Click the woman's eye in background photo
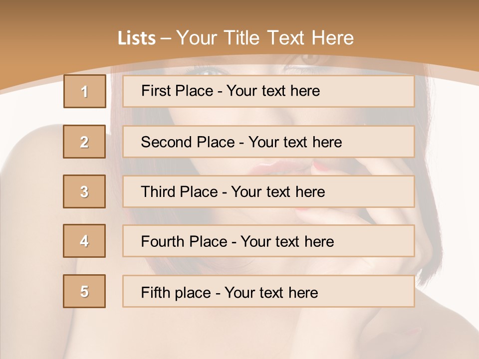This screenshot has width=479, height=359. point(210,70)
